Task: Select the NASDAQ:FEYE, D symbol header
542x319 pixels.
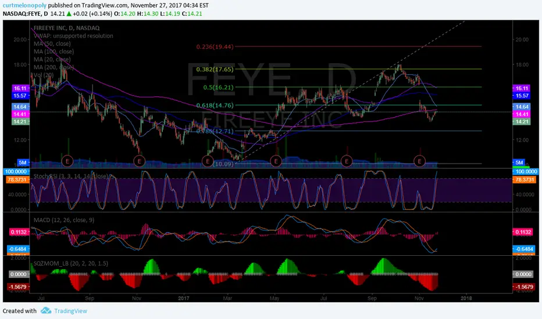Action: pyautogui.click(x=25, y=14)
